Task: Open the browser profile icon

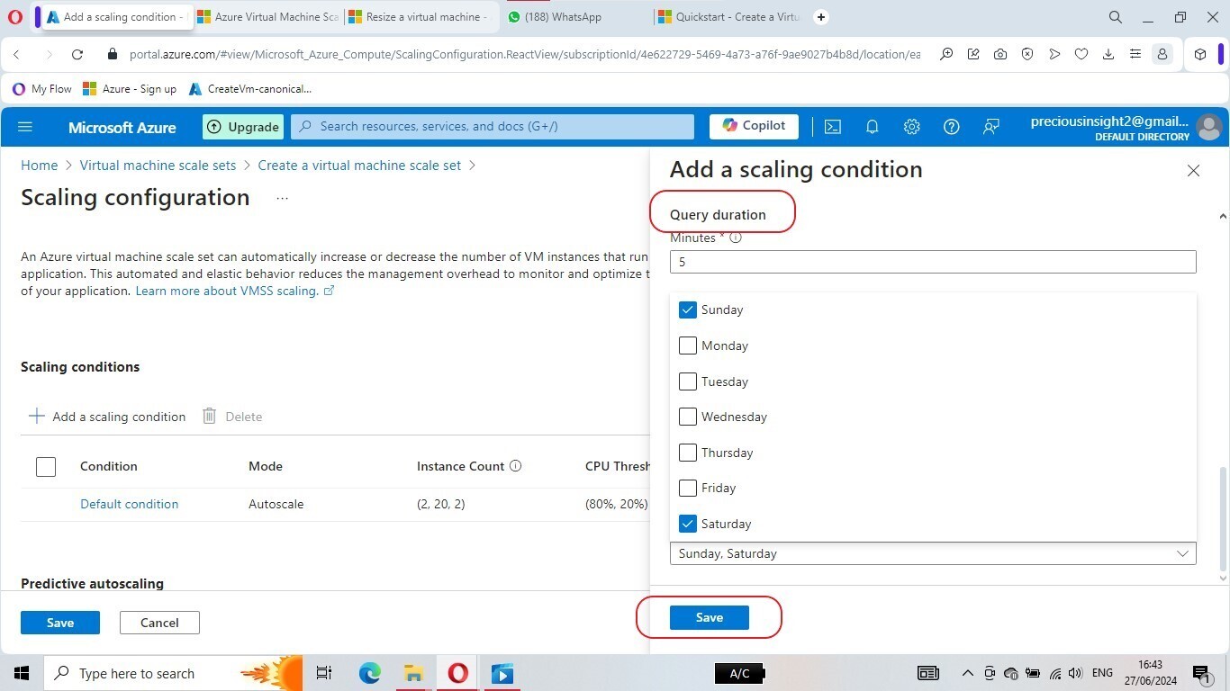Action: coord(1162,54)
